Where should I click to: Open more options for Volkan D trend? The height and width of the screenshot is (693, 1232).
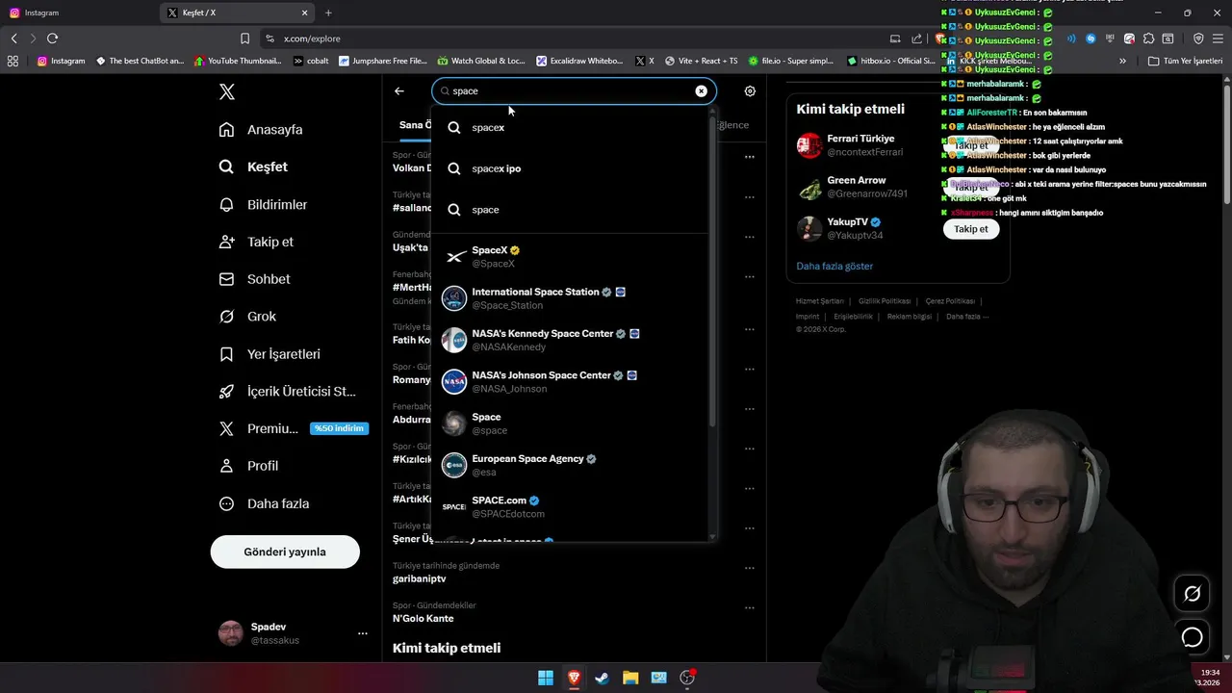(x=750, y=157)
